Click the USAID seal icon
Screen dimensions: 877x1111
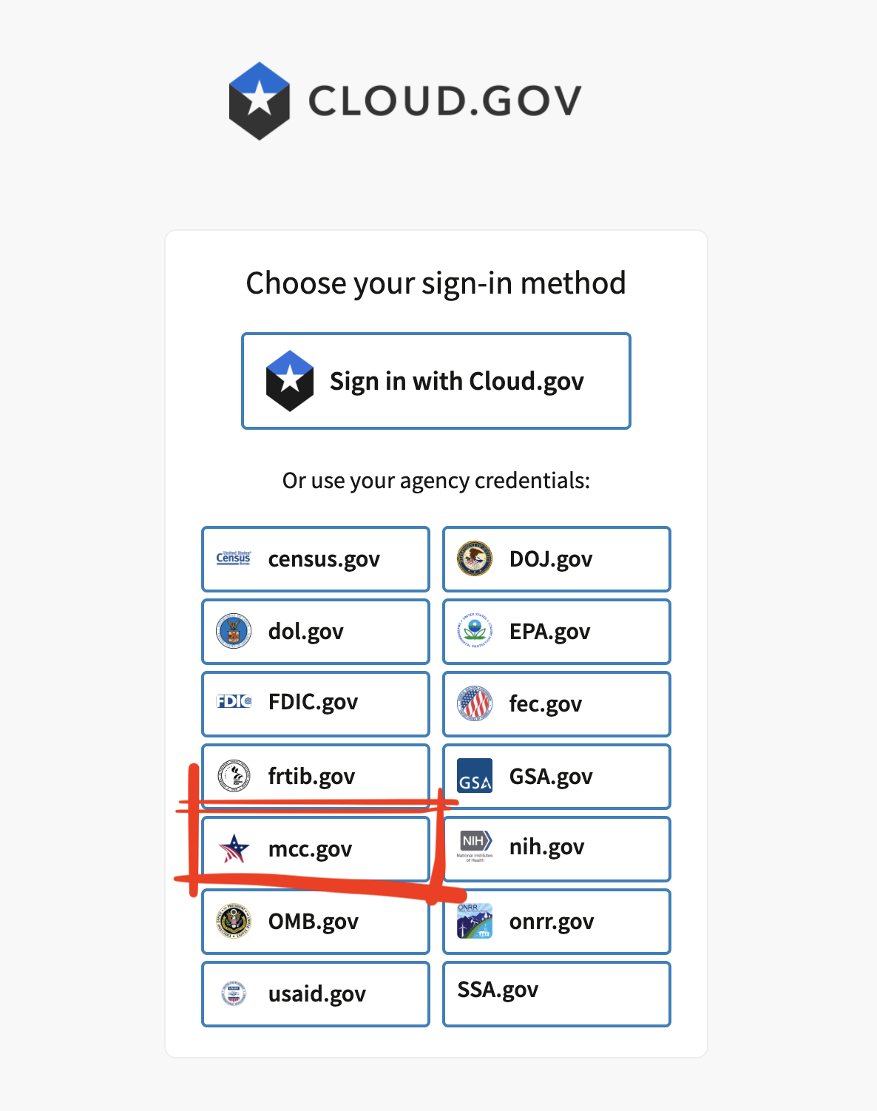[234, 993]
